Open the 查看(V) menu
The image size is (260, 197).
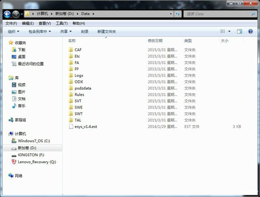45,23
